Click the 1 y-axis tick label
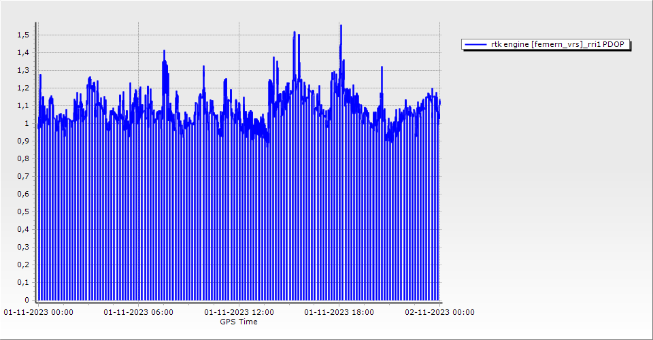Viewport: 653px width, 340px height. pos(27,123)
